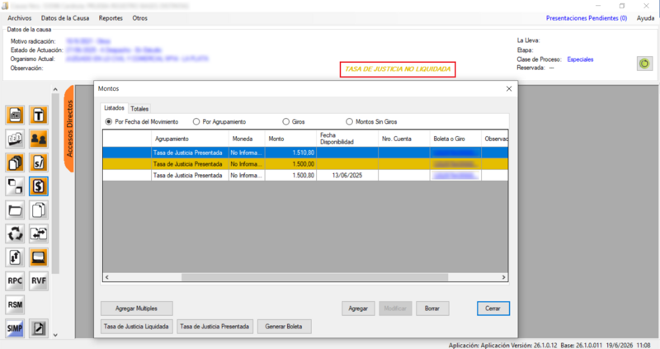This screenshot has height=349, width=660.
Task: Click the Fecha Disponibilidad column header
Action: [347, 139]
